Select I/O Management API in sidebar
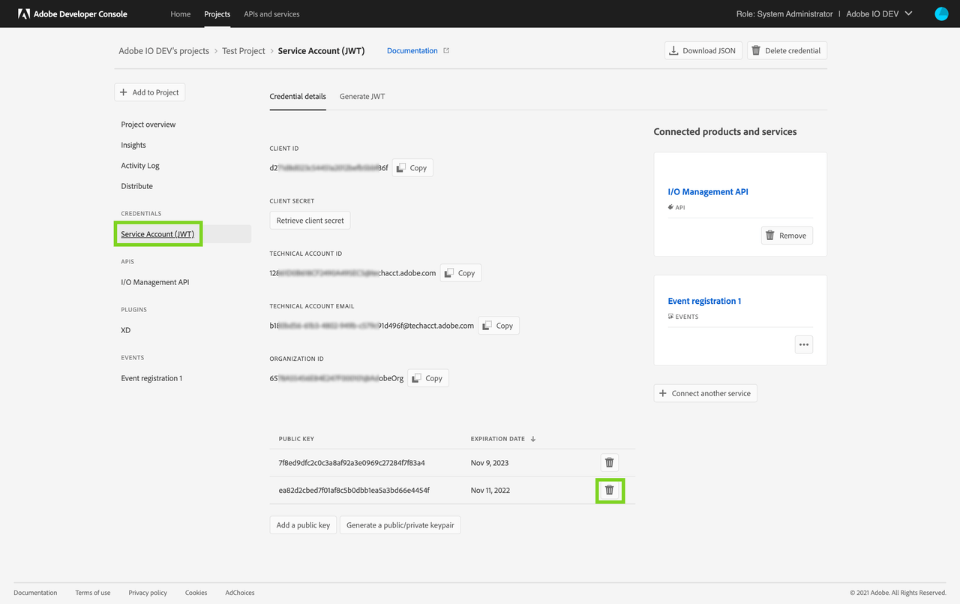 (x=155, y=282)
